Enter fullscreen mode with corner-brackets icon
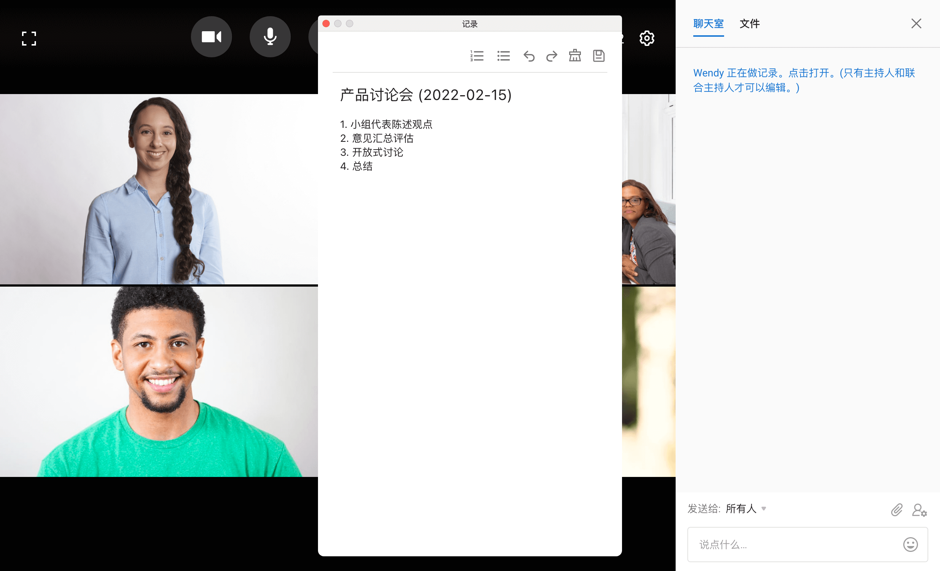Screen dimensions: 940x571 (x=29, y=39)
